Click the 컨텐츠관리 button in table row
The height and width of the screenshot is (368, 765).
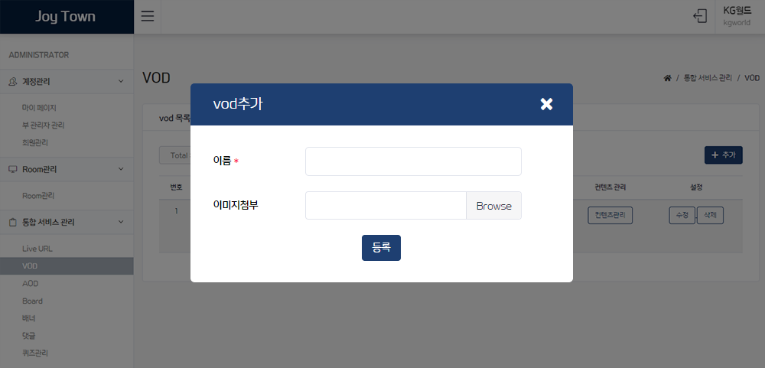click(x=610, y=215)
